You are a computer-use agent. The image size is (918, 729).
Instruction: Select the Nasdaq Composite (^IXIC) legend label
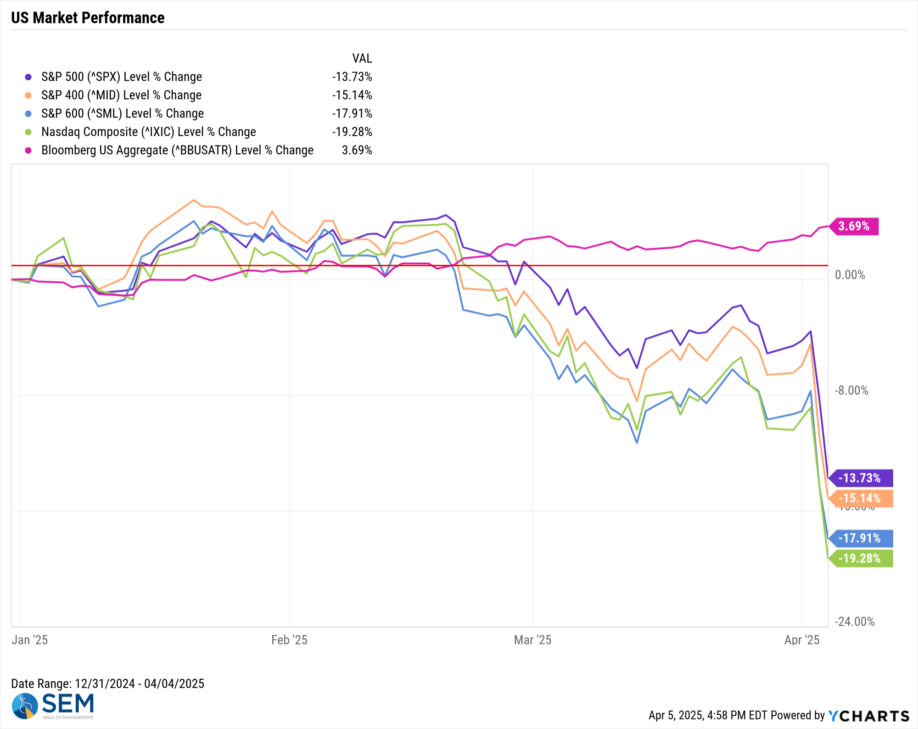(149, 132)
